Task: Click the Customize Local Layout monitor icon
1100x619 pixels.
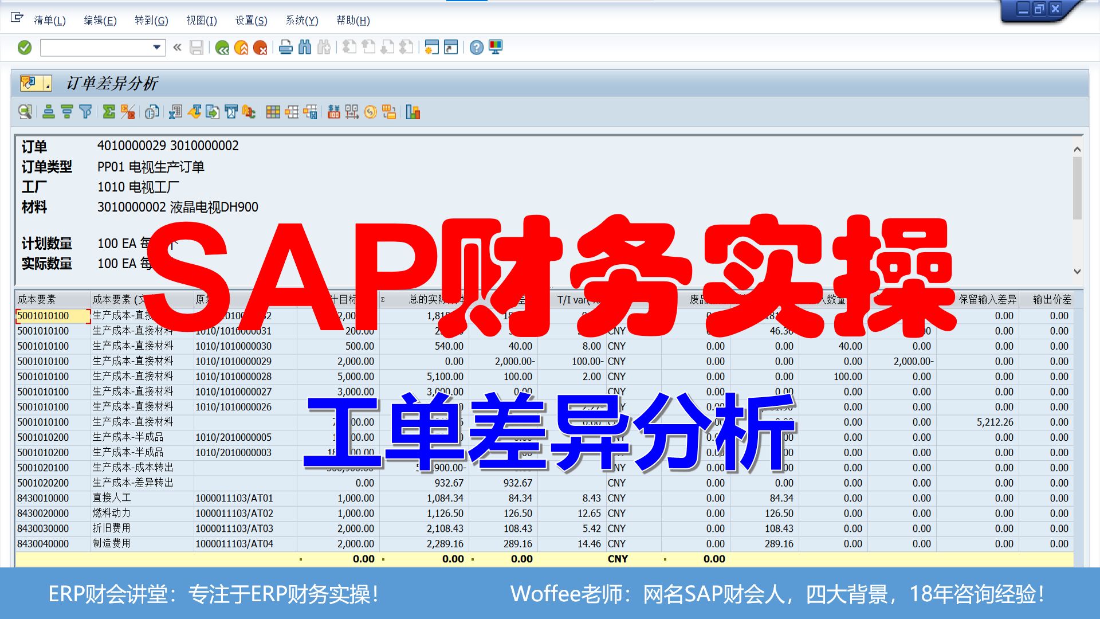Action: pos(496,48)
